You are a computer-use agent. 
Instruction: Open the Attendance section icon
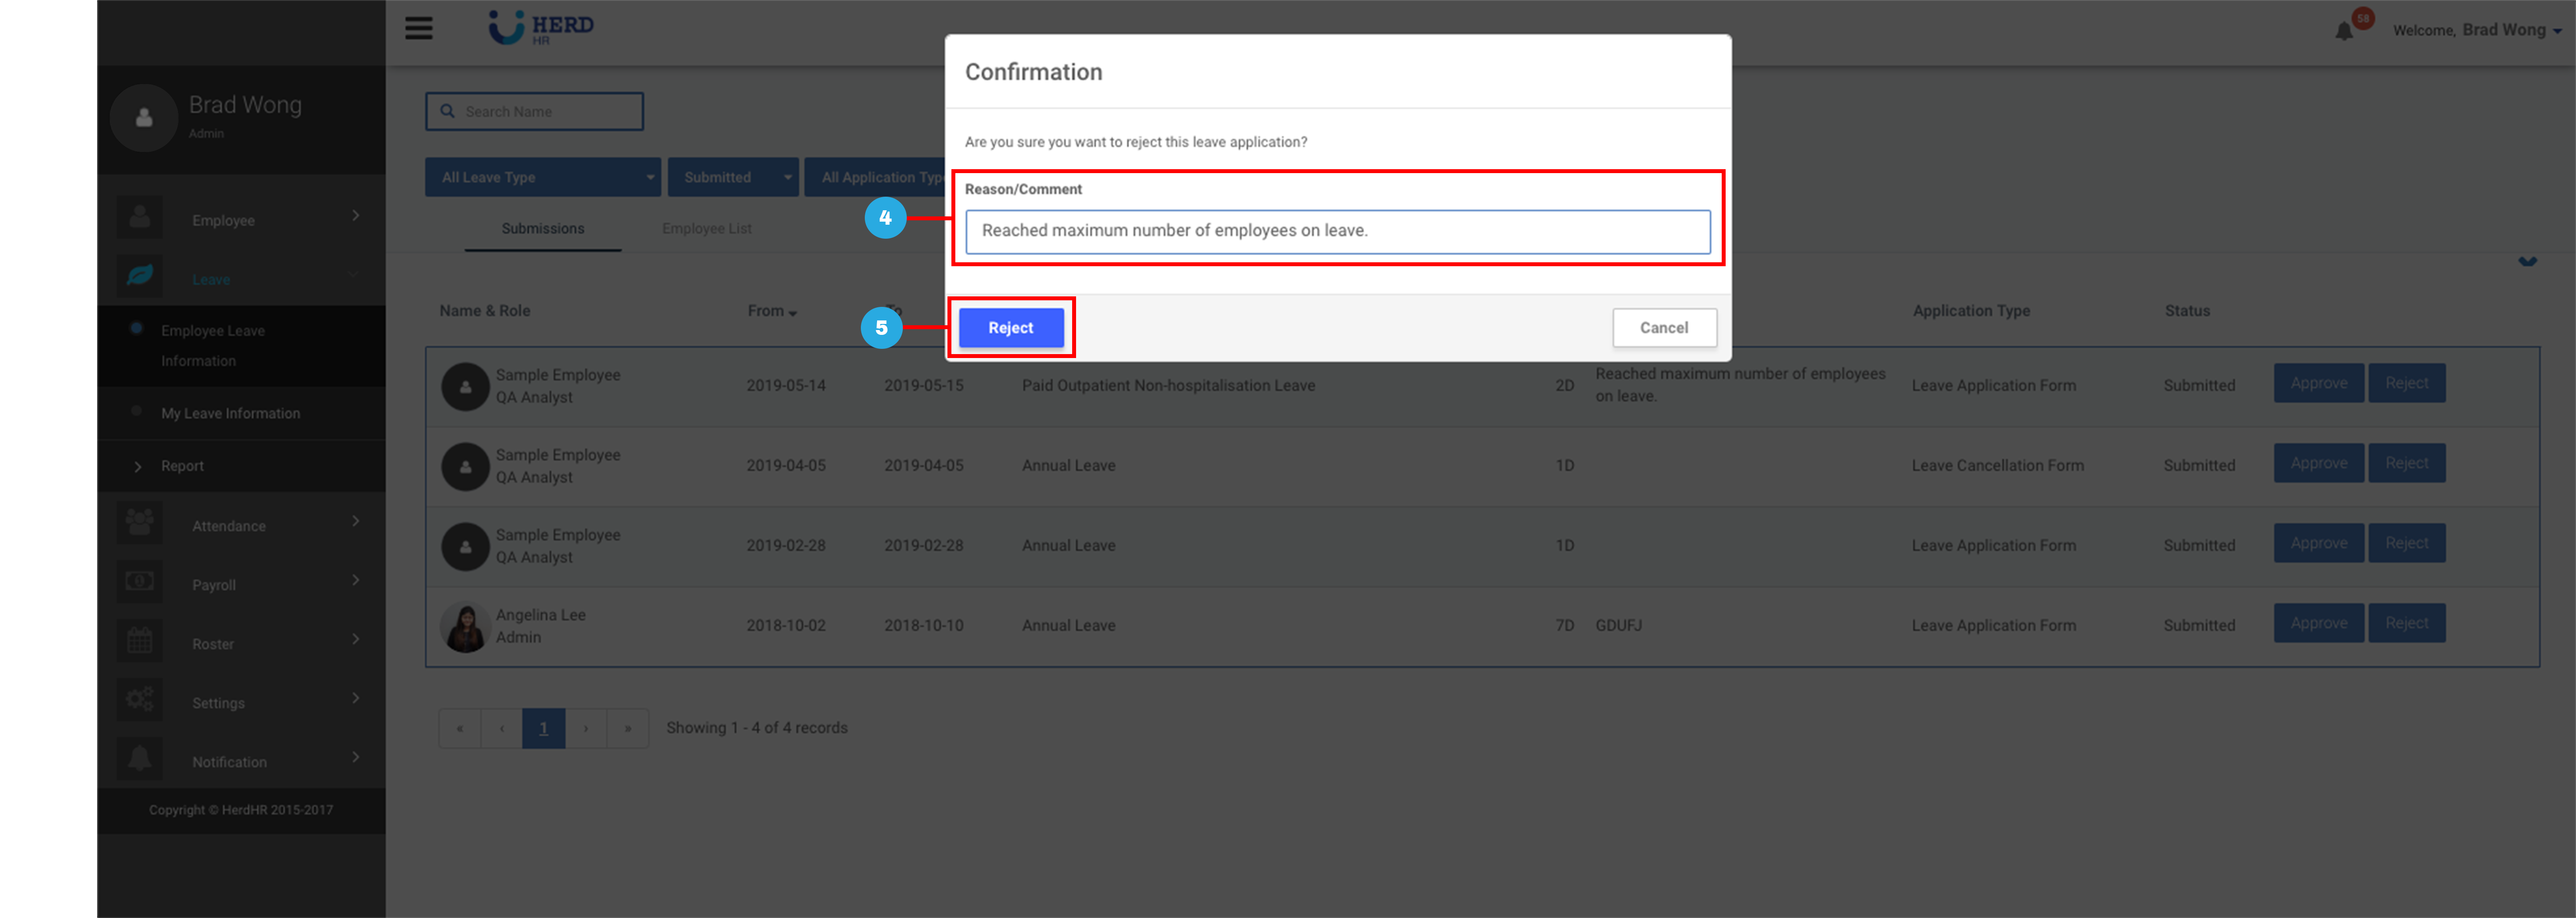tap(139, 522)
